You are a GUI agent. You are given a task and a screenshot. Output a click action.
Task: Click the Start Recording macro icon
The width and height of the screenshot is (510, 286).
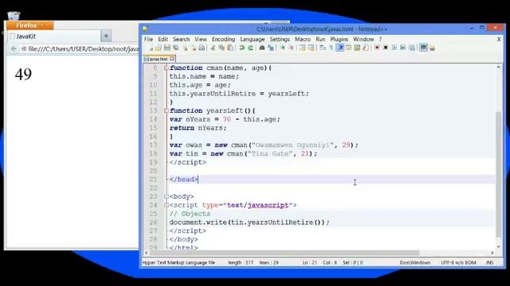377,48
